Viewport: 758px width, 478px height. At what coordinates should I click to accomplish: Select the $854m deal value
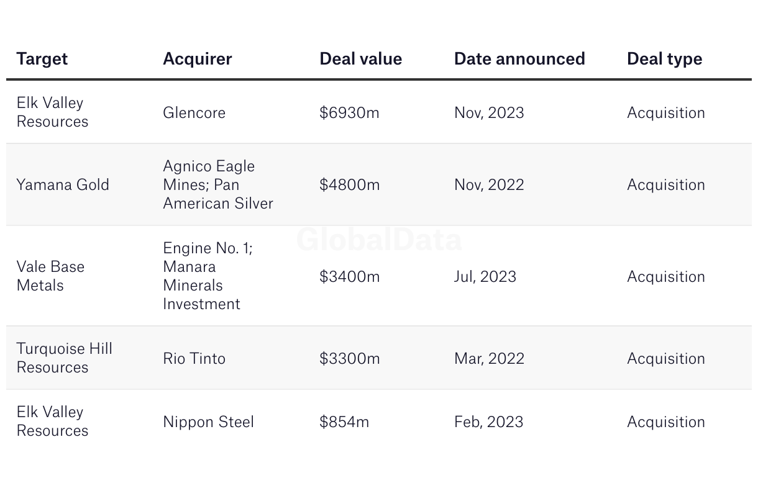pyautogui.click(x=344, y=422)
